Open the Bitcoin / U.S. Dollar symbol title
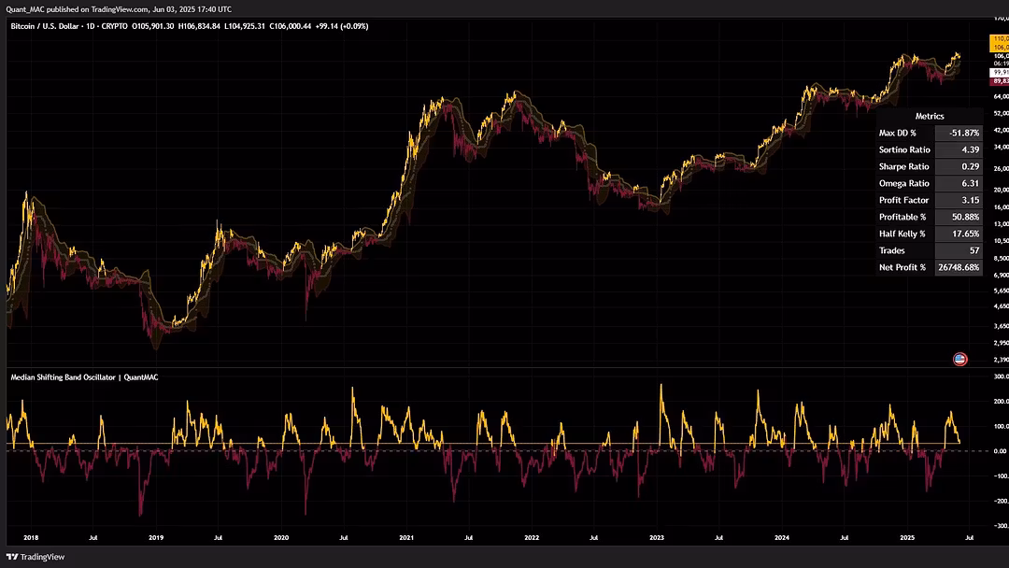The image size is (1009, 568). (x=45, y=26)
